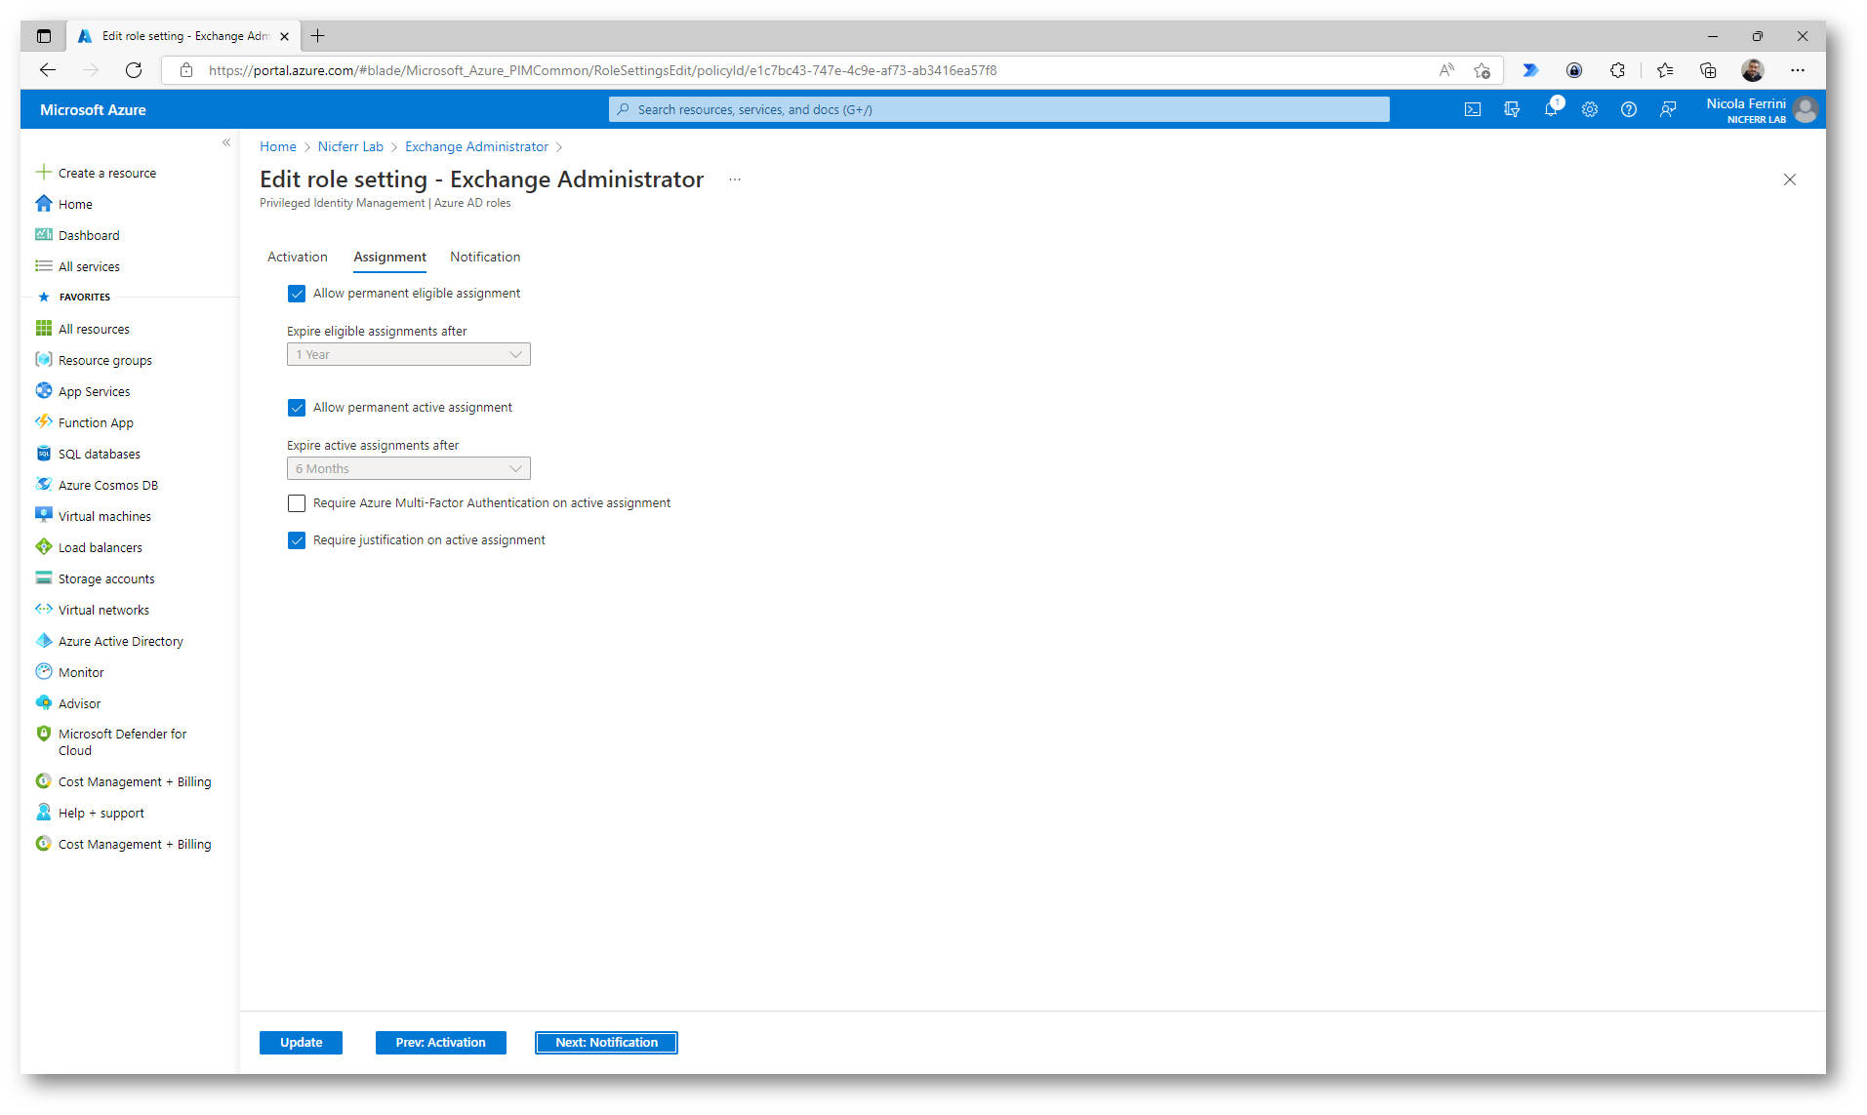
Task: Click Prev: Activation button
Action: (440, 1043)
